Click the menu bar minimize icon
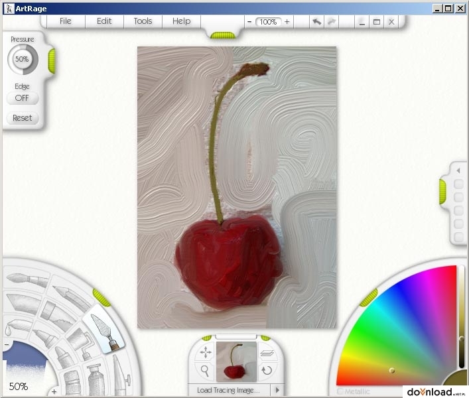 click(x=362, y=22)
